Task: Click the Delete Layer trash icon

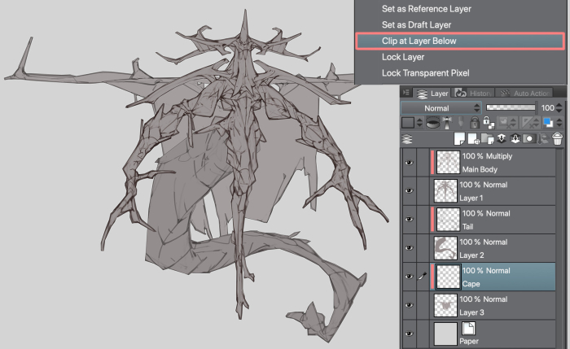Action: tap(558, 139)
